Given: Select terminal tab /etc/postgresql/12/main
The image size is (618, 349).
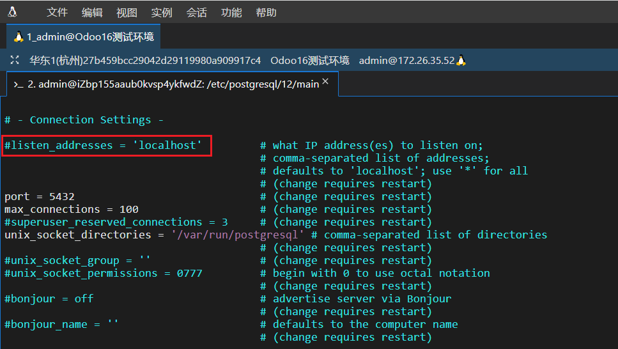Looking at the screenshot, I should (173, 84).
